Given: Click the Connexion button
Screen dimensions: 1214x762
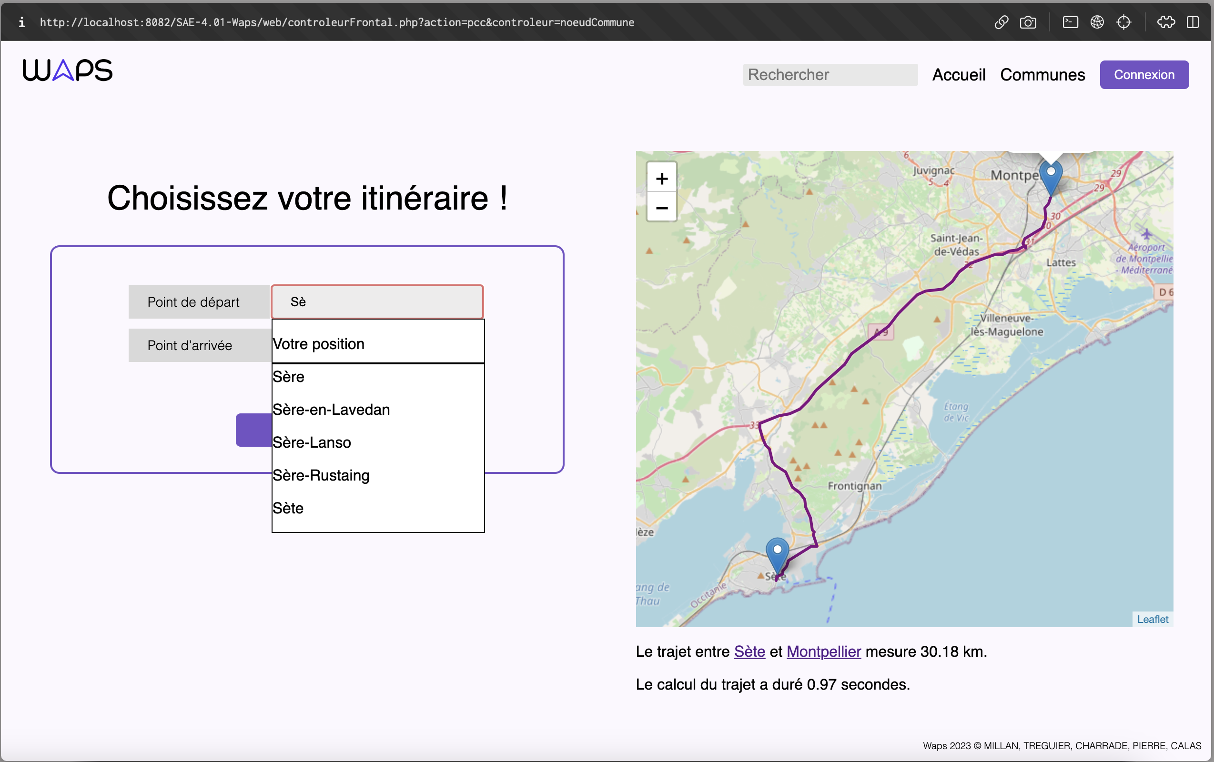Looking at the screenshot, I should point(1144,75).
